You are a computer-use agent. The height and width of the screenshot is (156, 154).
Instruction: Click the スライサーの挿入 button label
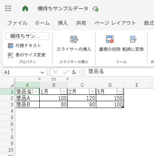point(74,49)
